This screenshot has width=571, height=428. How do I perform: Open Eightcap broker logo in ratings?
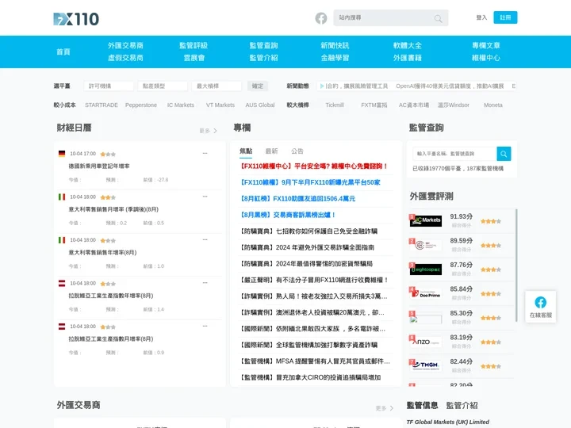[x=426, y=269]
